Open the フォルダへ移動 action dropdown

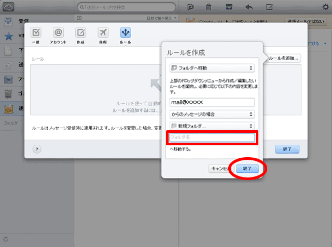(212, 68)
